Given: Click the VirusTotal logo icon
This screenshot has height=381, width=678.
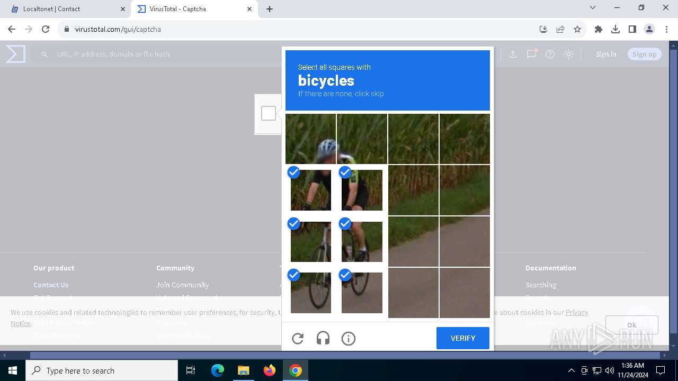Looking at the screenshot, I should coord(16,54).
